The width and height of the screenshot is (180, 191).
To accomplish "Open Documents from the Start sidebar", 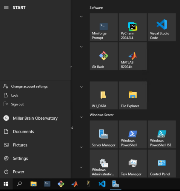I will 35,131.
